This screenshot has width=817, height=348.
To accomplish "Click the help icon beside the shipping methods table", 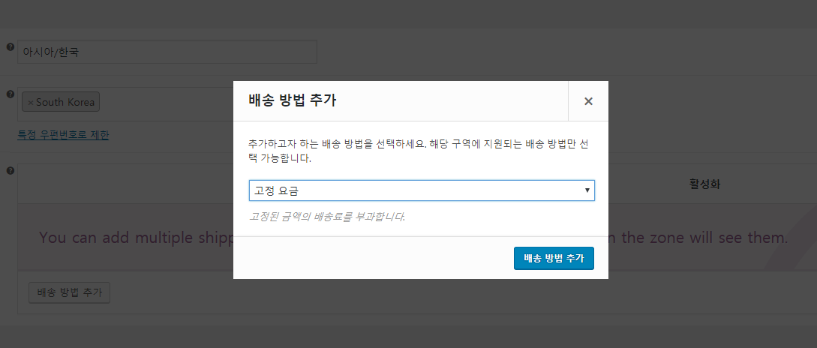I will pos(10,170).
